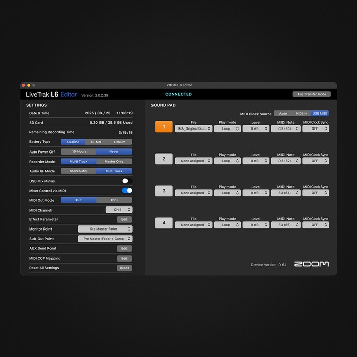Viewport: 357px width, 357px height.
Task: Select Alkaline battery type
Action: pyautogui.click(x=72, y=142)
